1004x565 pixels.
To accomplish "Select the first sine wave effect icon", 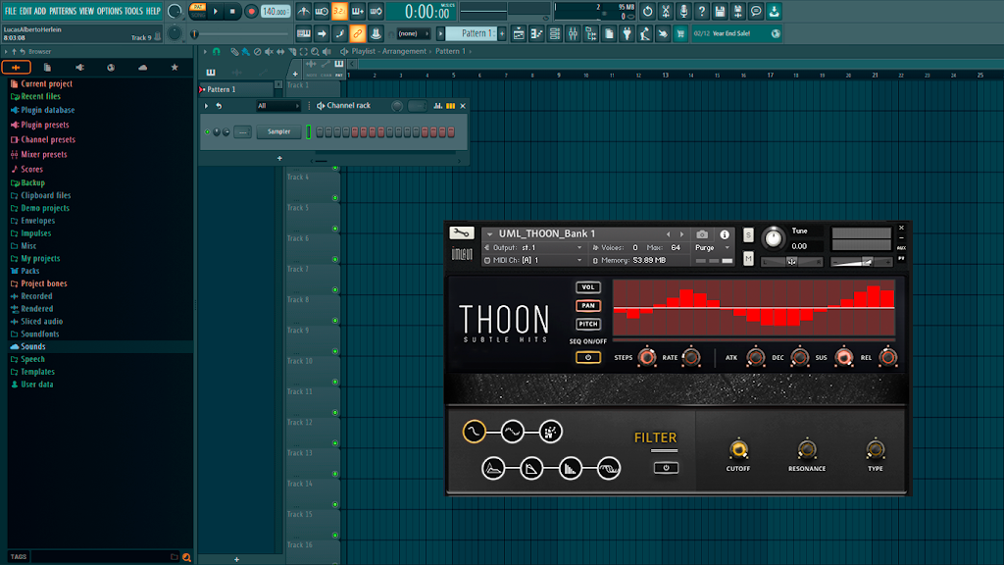I will tap(474, 432).
